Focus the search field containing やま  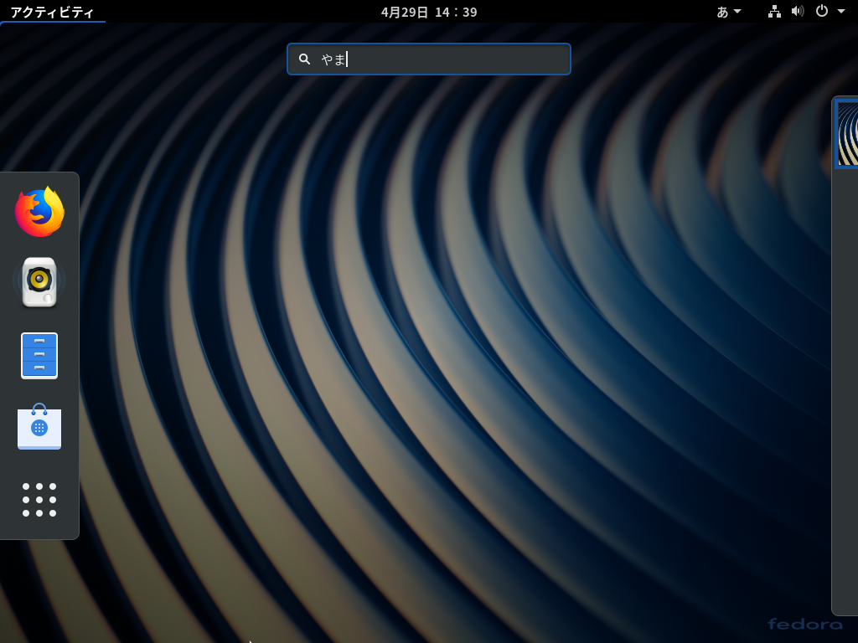[x=429, y=59]
